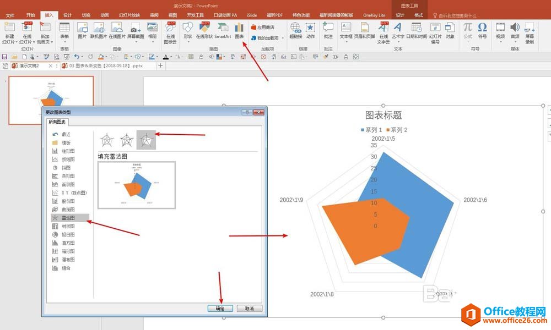The height and width of the screenshot is (330, 551).
Task: Click the 图表 (Chart) icon in the ribbon
Action: click(x=239, y=30)
